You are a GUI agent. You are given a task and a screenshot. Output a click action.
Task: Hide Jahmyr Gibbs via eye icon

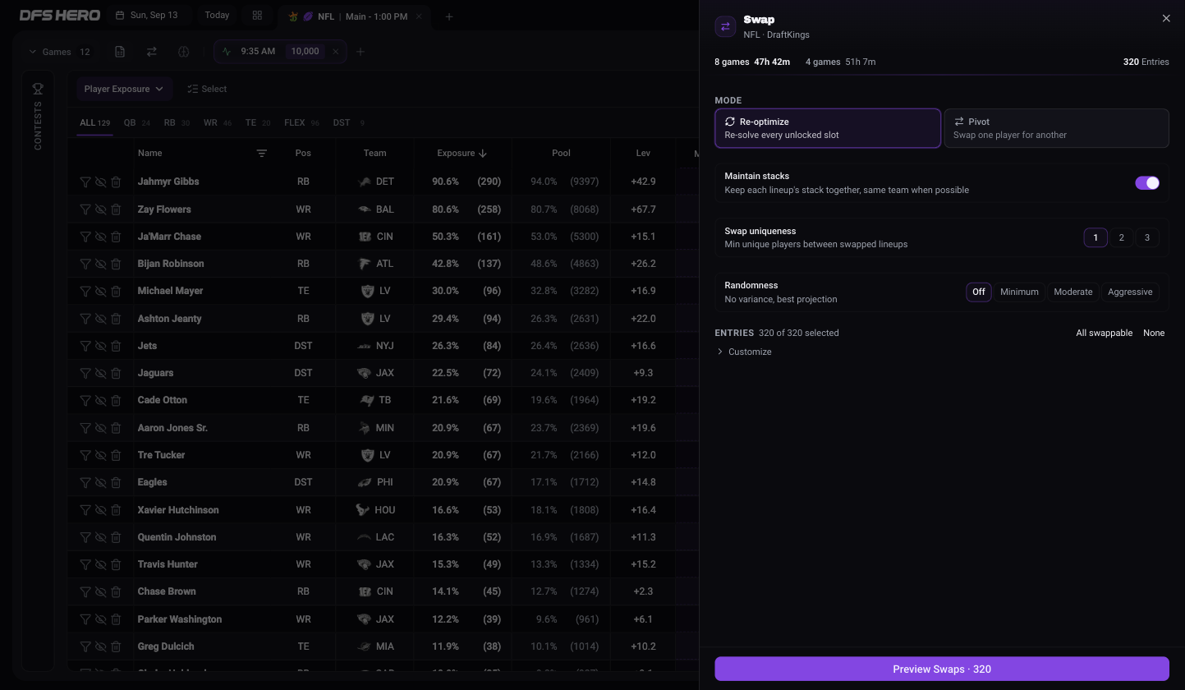point(101,182)
